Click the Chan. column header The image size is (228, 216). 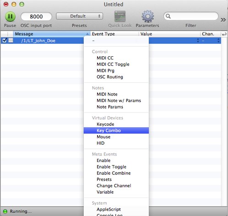coord(211,34)
